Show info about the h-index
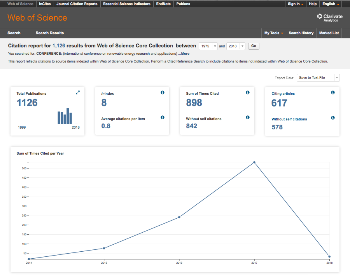This screenshot has width=350, height=275. pyautogui.click(x=163, y=92)
